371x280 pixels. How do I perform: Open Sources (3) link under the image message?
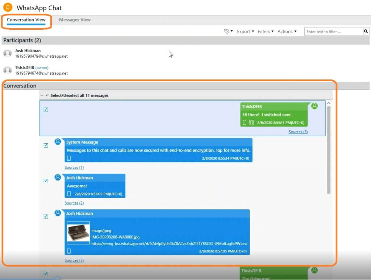(x=74, y=260)
